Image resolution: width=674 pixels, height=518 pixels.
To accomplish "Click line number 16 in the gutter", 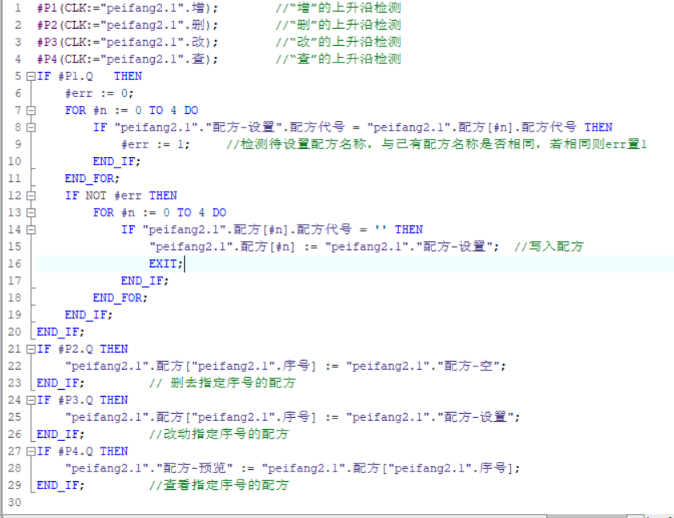I will (14, 264).
